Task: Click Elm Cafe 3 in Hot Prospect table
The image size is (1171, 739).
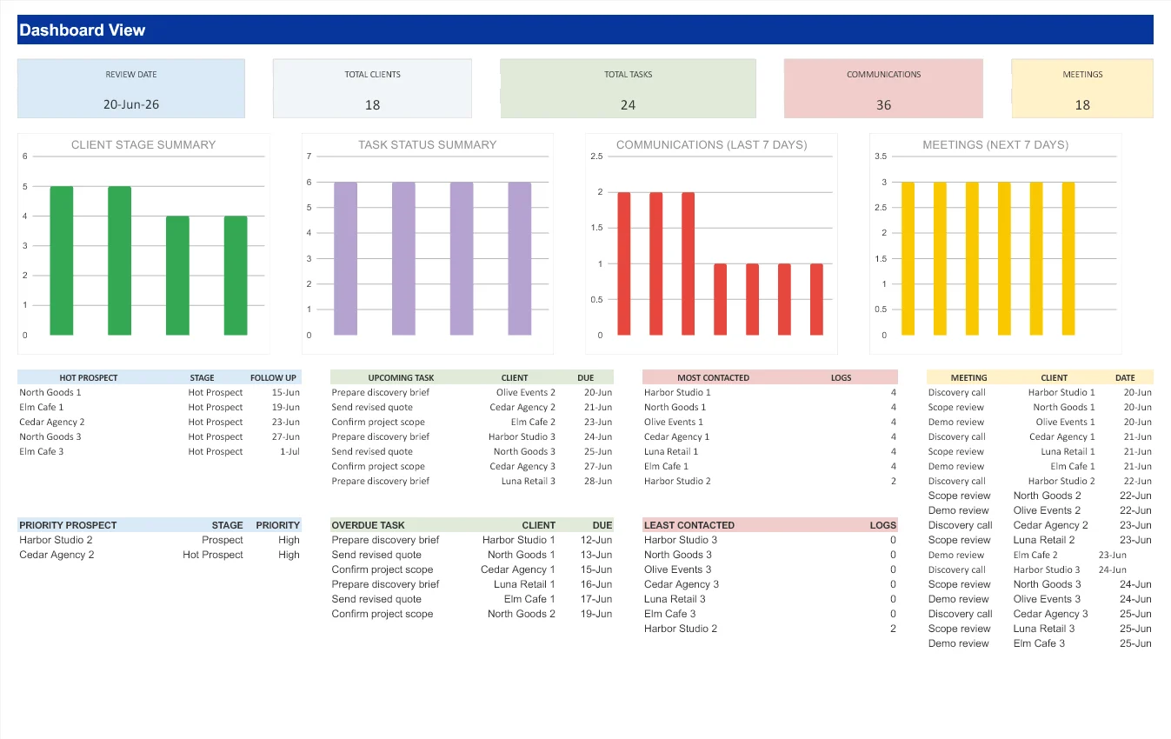Action: (x=42, y=452)
